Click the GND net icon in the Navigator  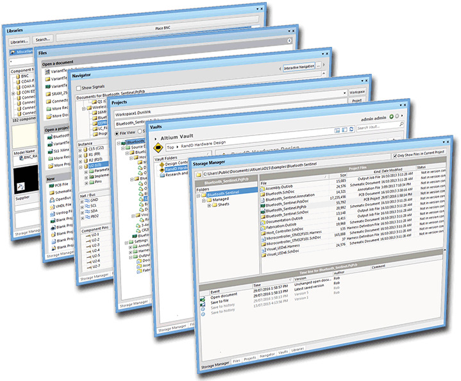coord(87,201)
